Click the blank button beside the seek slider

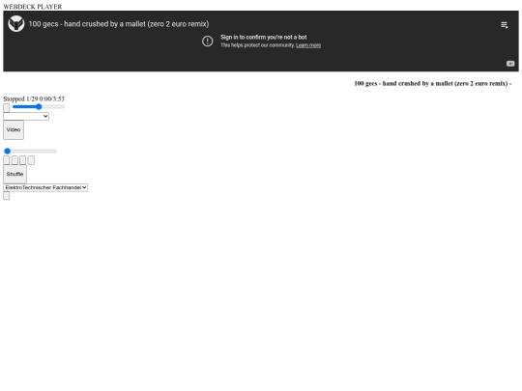click(x=7, y=108)
